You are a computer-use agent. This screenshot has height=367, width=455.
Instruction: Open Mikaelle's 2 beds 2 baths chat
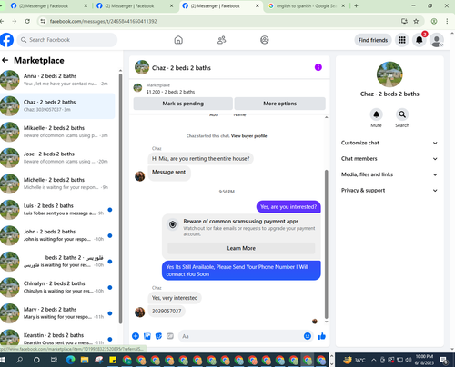(57, 132)
